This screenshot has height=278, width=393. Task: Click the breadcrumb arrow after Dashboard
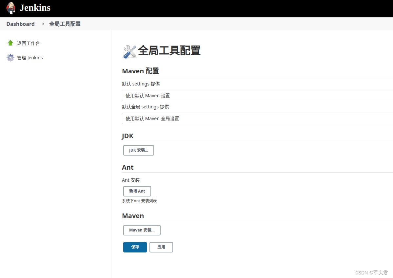[43, 24]
